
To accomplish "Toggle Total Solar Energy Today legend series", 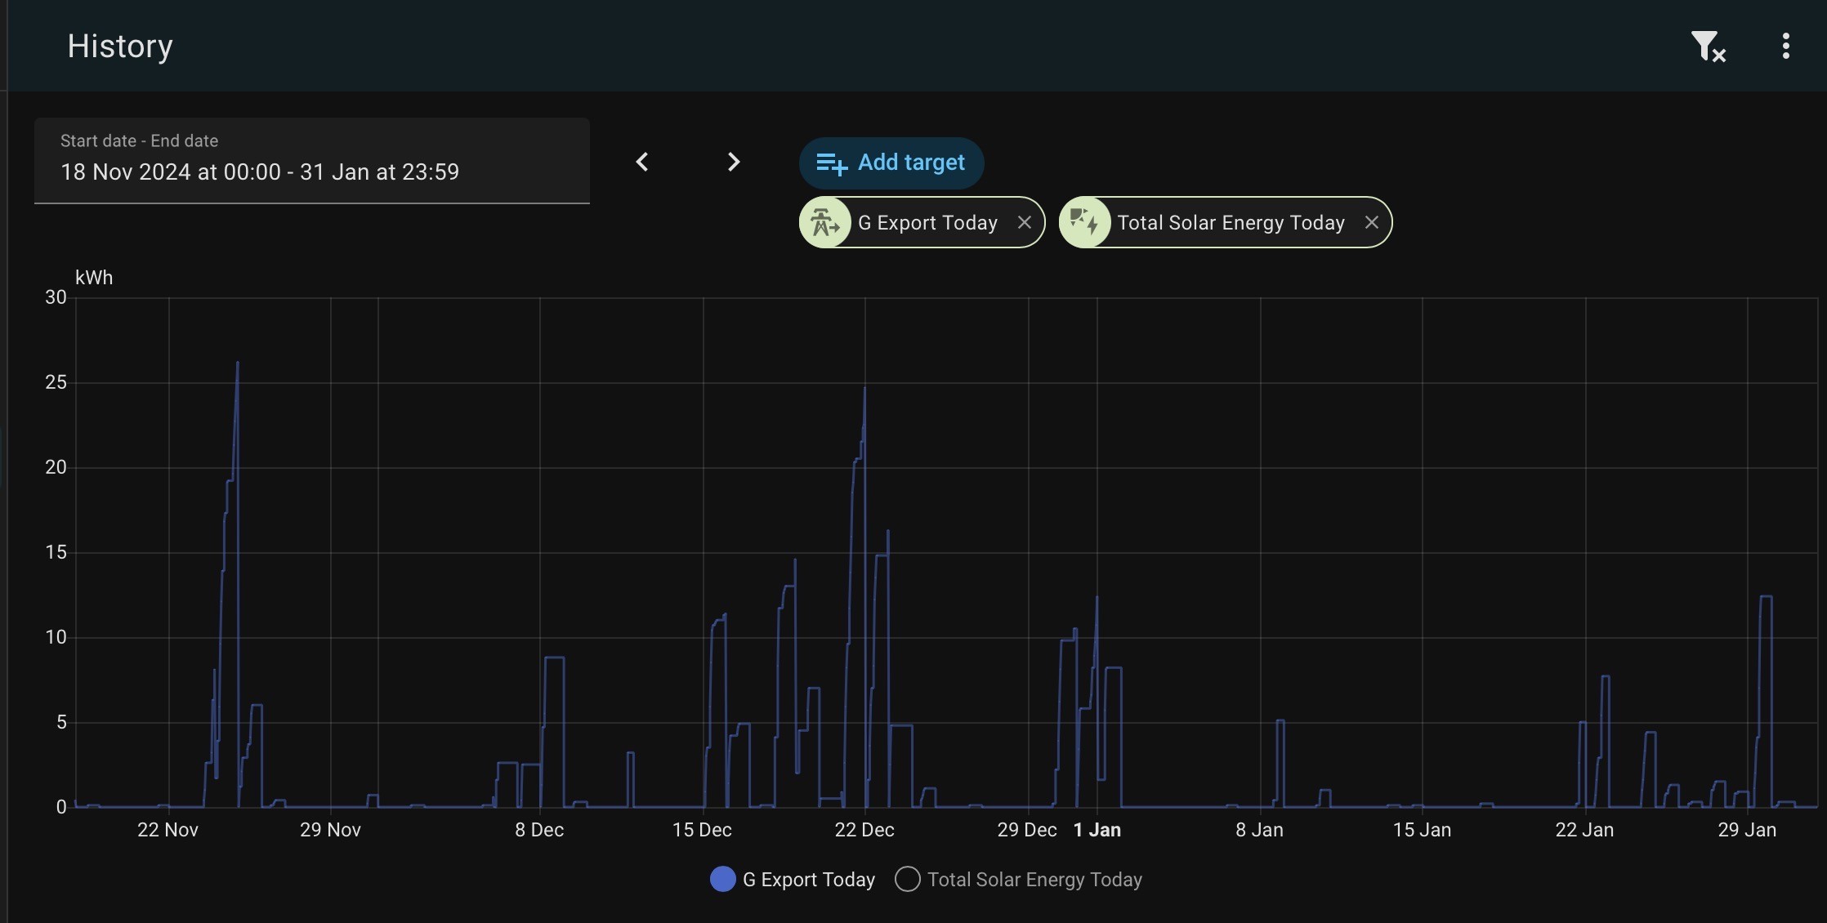I will pyautogui.click(x=1019, y=880).
